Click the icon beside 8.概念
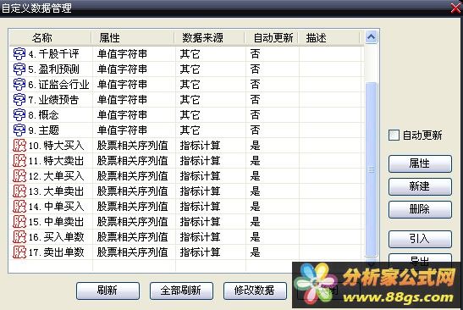463x310 pixels. pyautogui.click(x=19, y=115)
